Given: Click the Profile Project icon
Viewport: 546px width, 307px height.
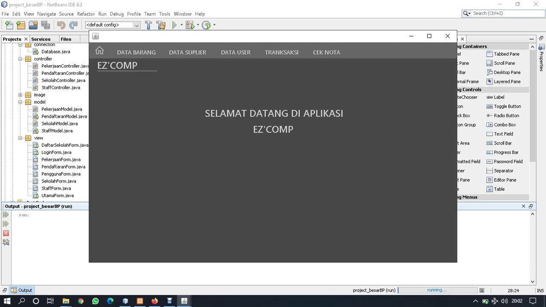Looking at the screenshot, I should pos(206,25).
